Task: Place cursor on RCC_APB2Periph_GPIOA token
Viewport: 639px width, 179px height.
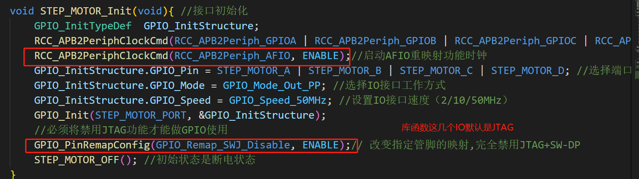Action: pos(235,40)
